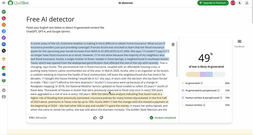Click the purple segment of result bar
Image resolution: width=253 pixels, height=135 pixels.
203,74
